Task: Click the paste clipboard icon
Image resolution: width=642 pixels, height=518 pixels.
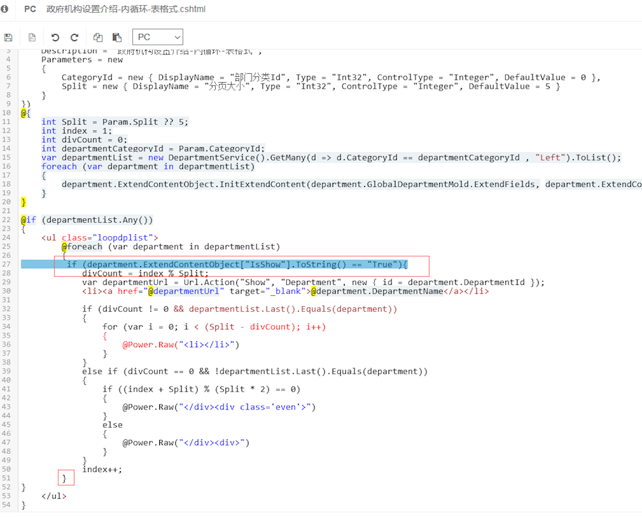Action: 117,37
